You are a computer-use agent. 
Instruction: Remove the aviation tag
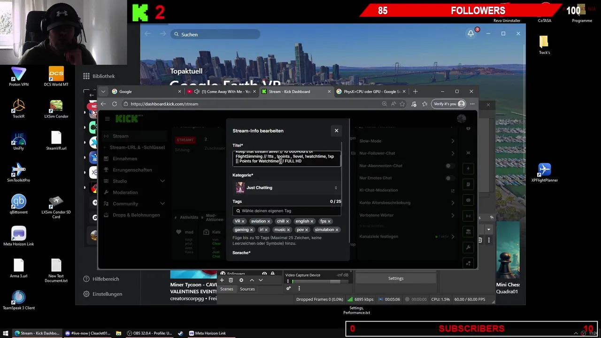269,221
